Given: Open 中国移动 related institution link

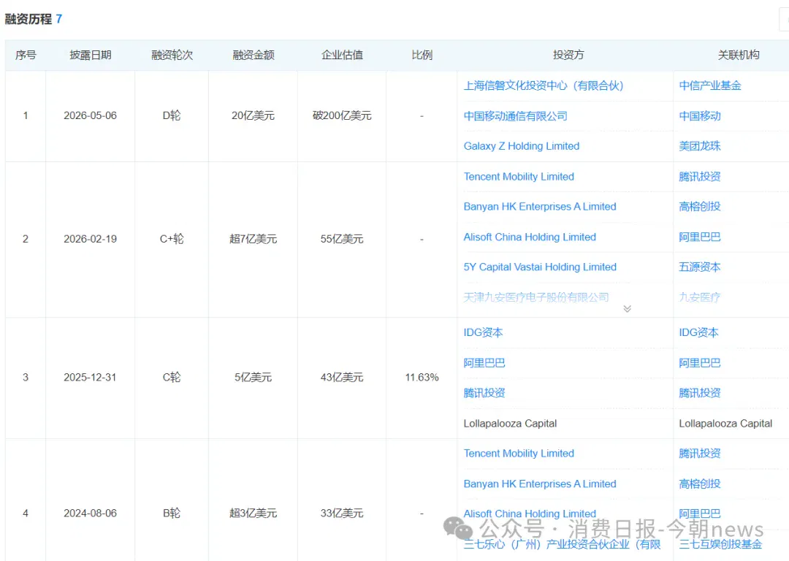Looking at the screenshot, I should 699,116.
